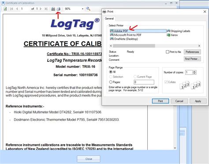Toggle the Collate checkbox
The width and height of the screenshot is (209, 164).
[x=166, y=82]
